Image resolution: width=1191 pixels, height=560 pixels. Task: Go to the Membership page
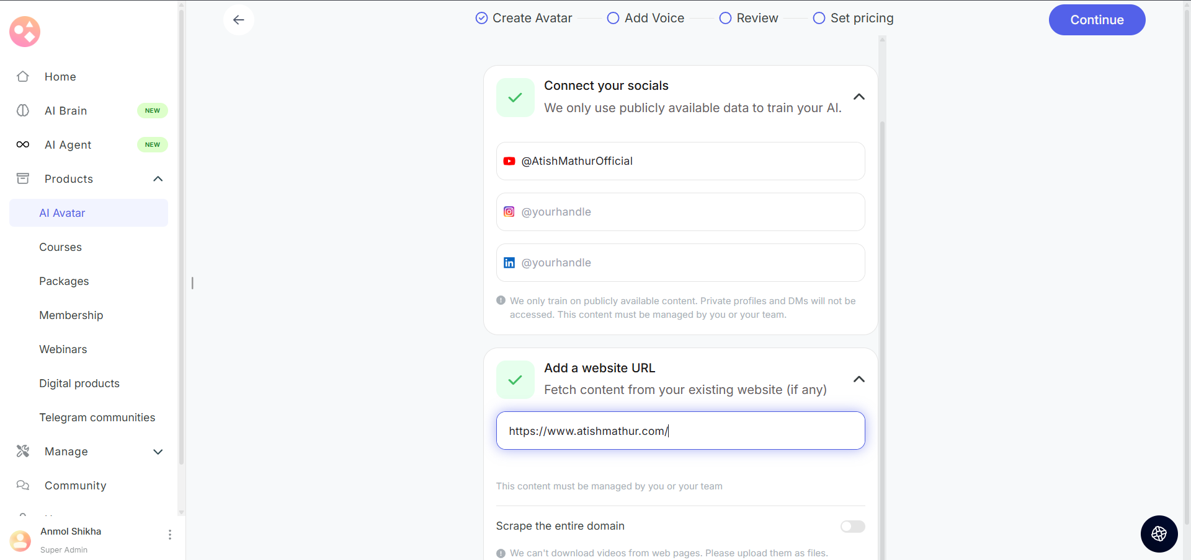tap(71, 315)
